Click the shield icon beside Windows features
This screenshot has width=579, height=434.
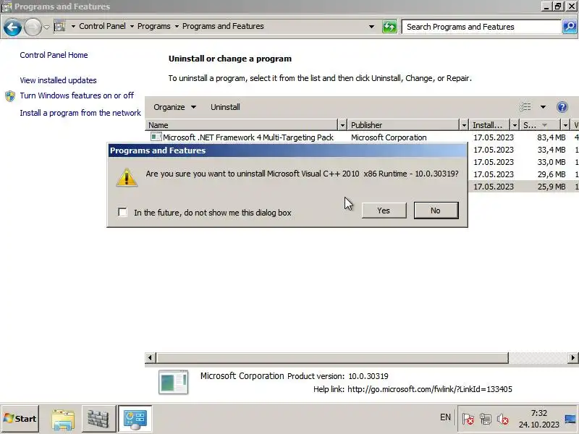[x=10, y=96]
